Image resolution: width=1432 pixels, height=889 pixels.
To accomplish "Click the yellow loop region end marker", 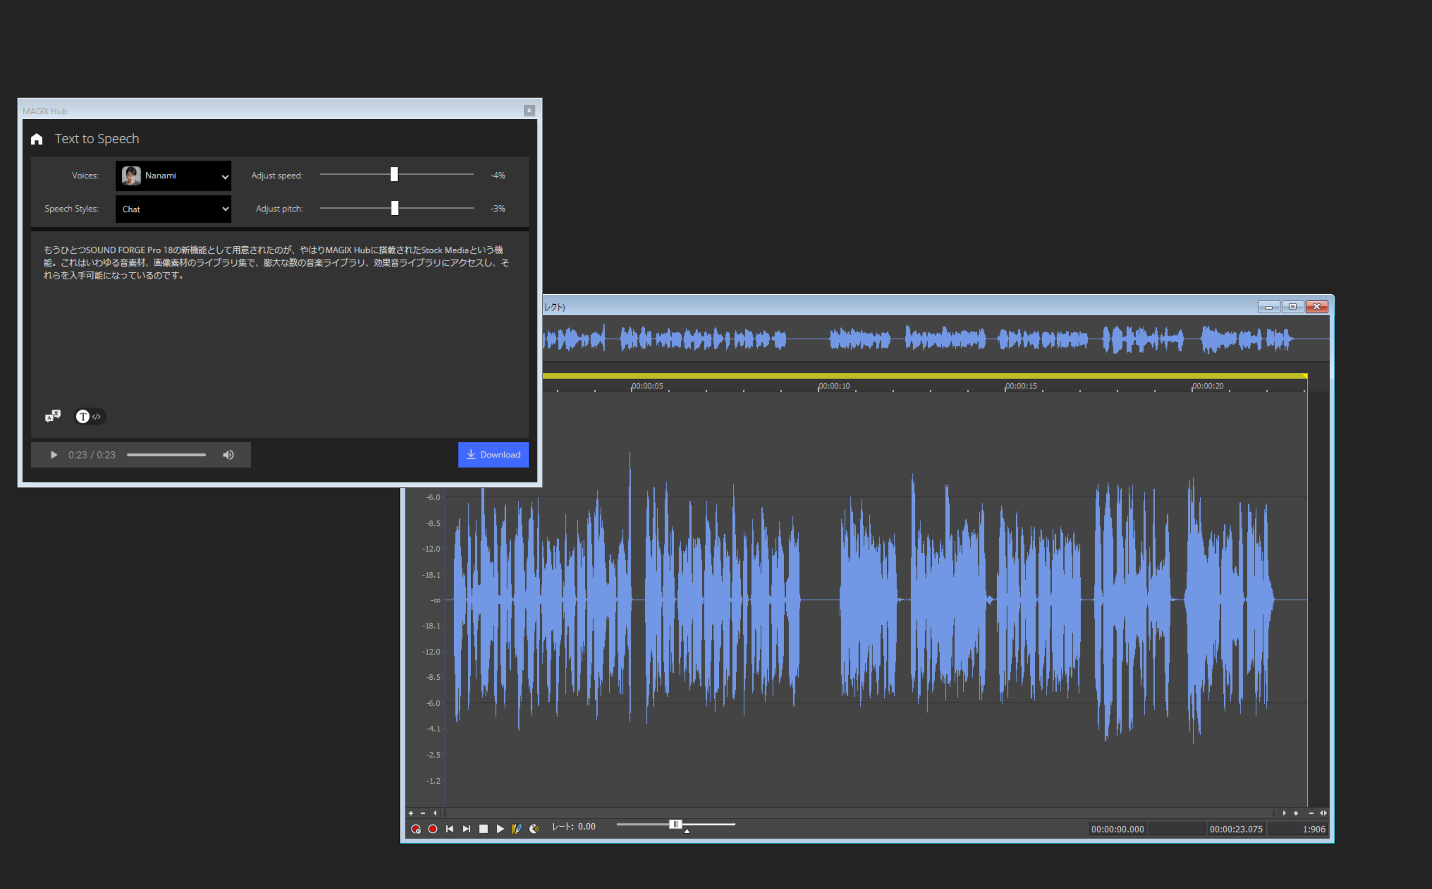I will click(1305, 376).
